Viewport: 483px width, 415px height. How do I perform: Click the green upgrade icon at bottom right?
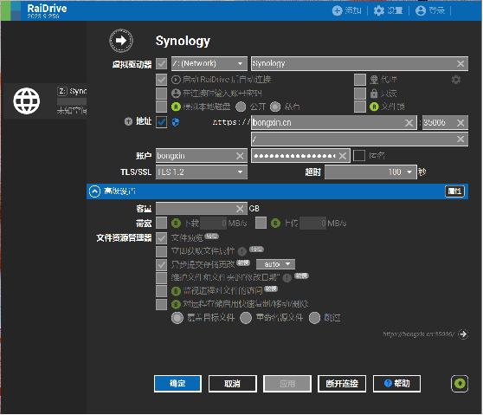point(460,384)
